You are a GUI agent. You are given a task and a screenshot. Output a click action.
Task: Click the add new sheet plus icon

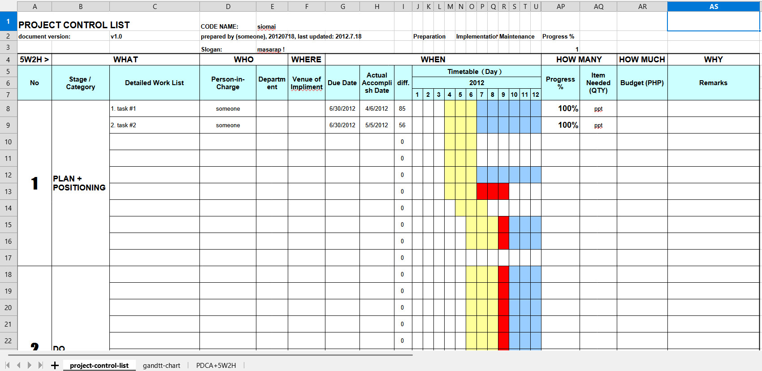(x=55, y=366)
